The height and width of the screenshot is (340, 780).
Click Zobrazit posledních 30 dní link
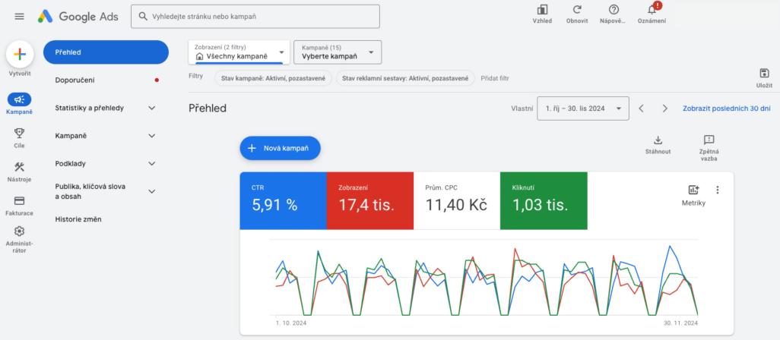pos(726,109)
